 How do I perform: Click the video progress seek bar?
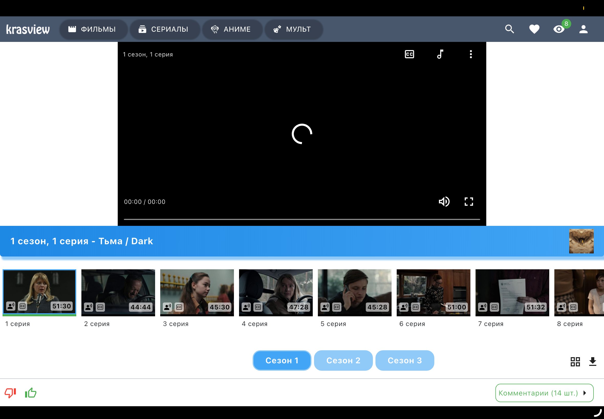pos(301,219)
